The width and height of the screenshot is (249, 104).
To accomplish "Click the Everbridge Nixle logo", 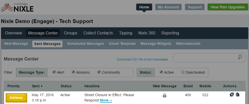I will click(x=17, y=7).
